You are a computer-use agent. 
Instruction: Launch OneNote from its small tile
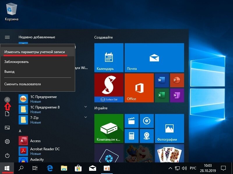[177, 95]
